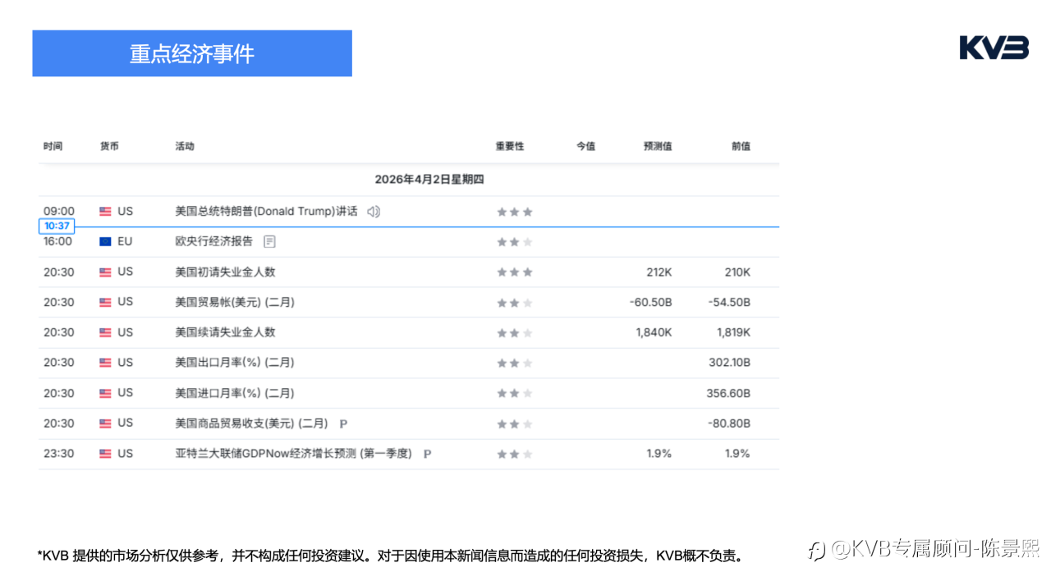Click the previous value 302.10B
The image size is (1051, 581).
pos(730,363)
